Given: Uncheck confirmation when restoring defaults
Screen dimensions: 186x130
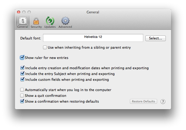Looking at the screenshot, I should tap(22, 101).
